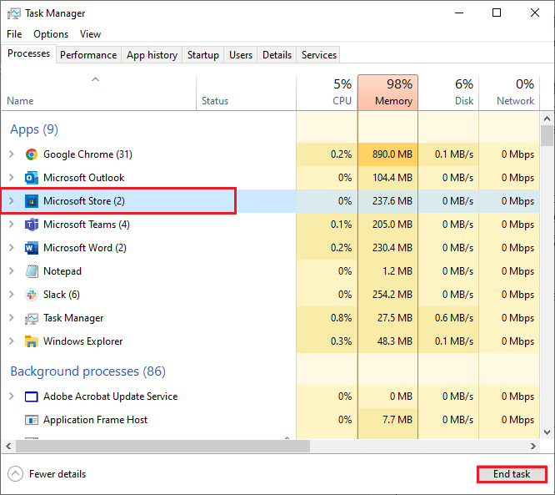Click the horizontal scrollbar left arrow
This screenshot has height=495, width=555.
click(8, 446)
